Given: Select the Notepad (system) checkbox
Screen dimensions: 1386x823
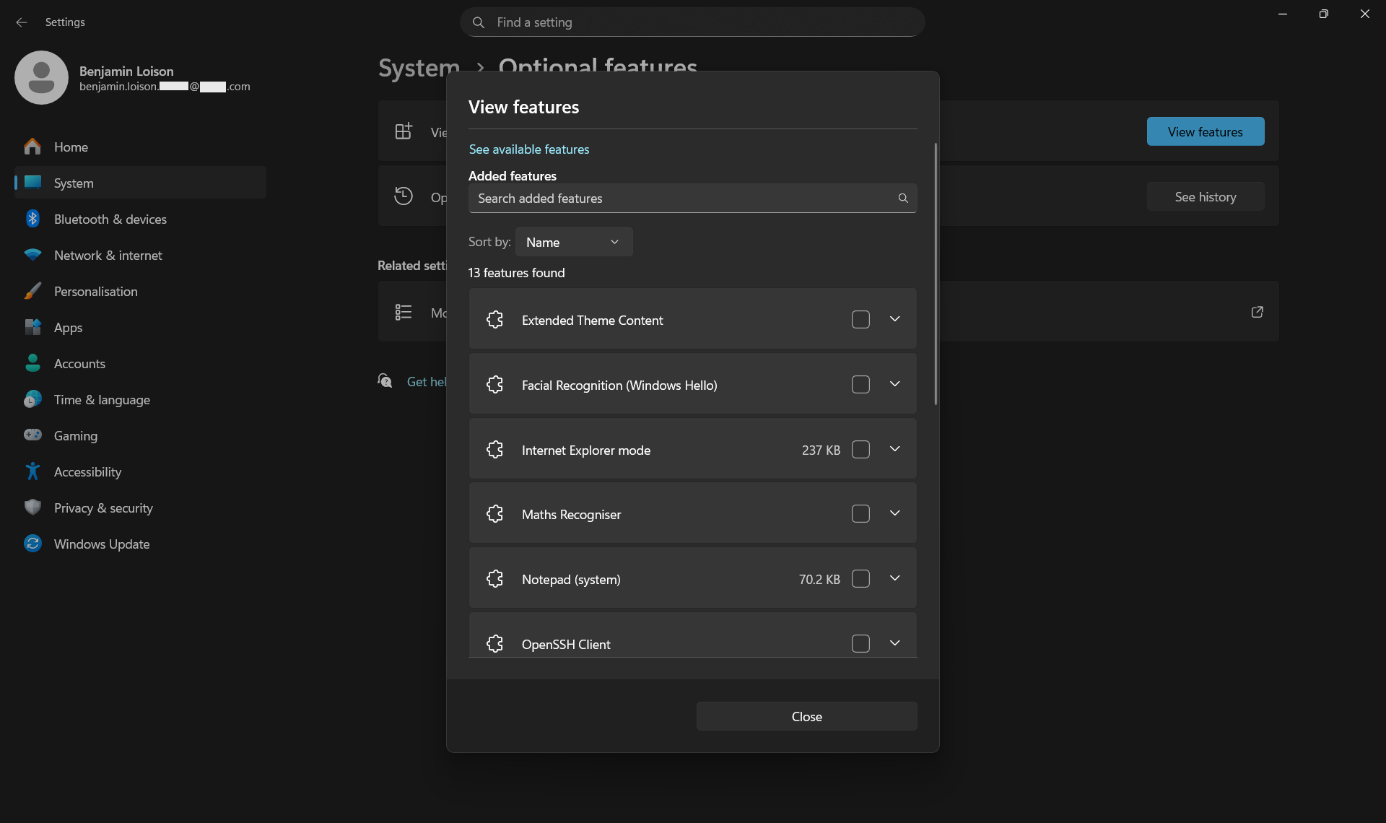Looking at the screenshot, I should click(860, 579).
